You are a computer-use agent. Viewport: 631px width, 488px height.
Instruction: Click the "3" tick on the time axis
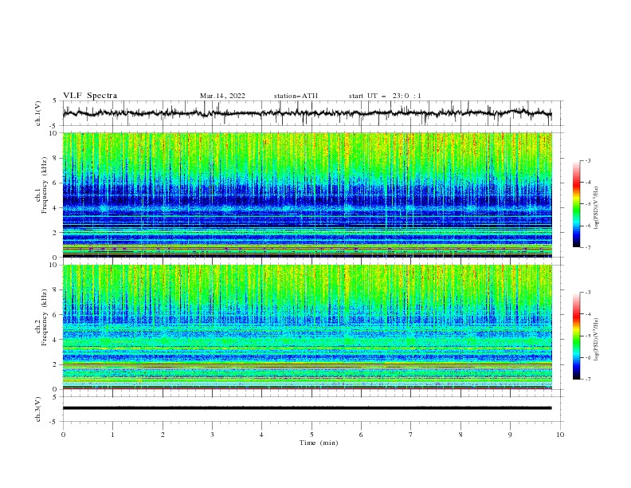(x=212, y=435)
